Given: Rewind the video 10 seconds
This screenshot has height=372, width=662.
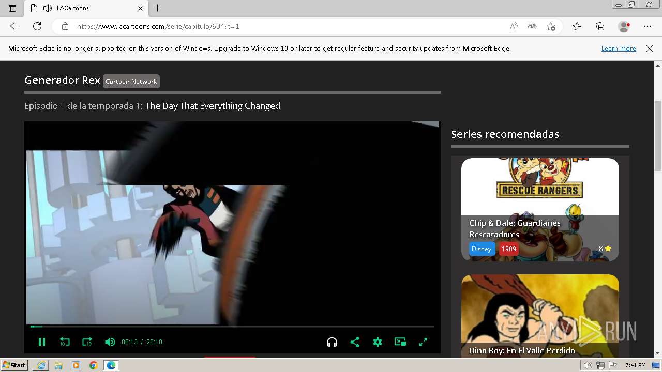Looking at the screenshot, I should click(x=65, y=342).
